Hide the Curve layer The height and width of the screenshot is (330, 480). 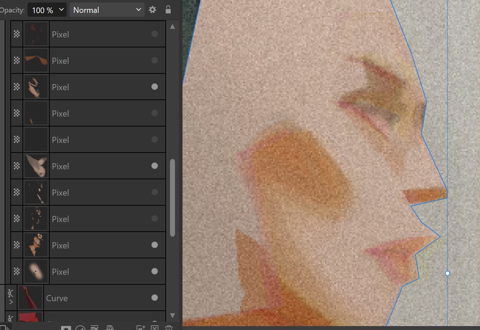click(x=155, y=298)
